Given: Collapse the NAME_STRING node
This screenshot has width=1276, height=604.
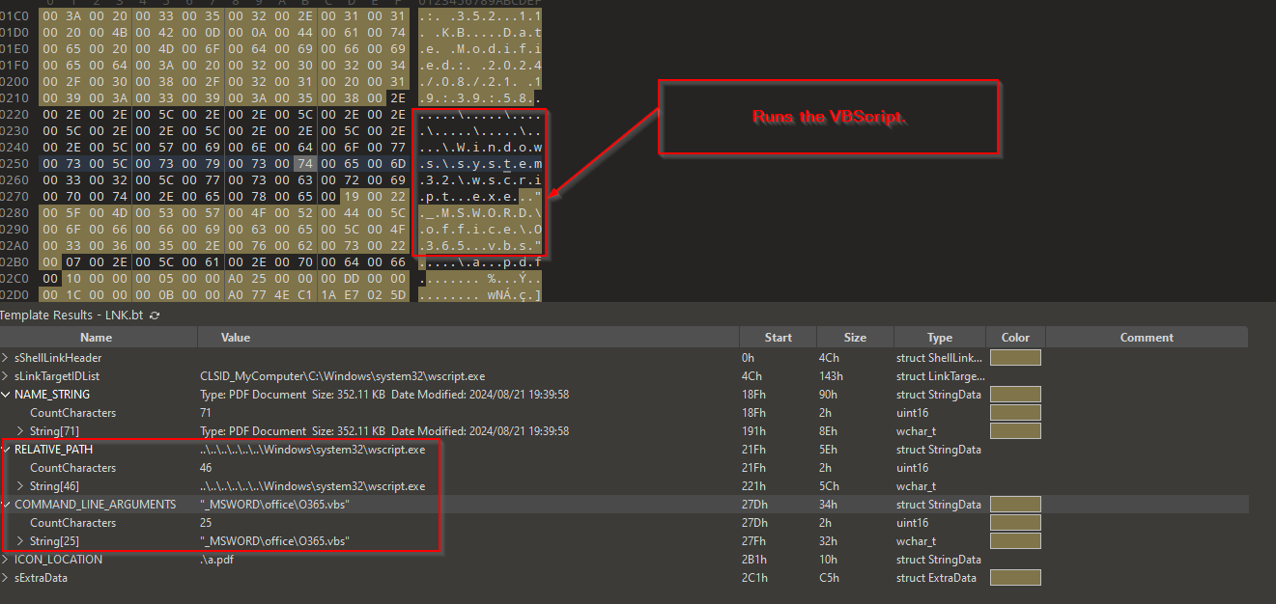Looking at the screenshot, I should [x=6, y=395].
